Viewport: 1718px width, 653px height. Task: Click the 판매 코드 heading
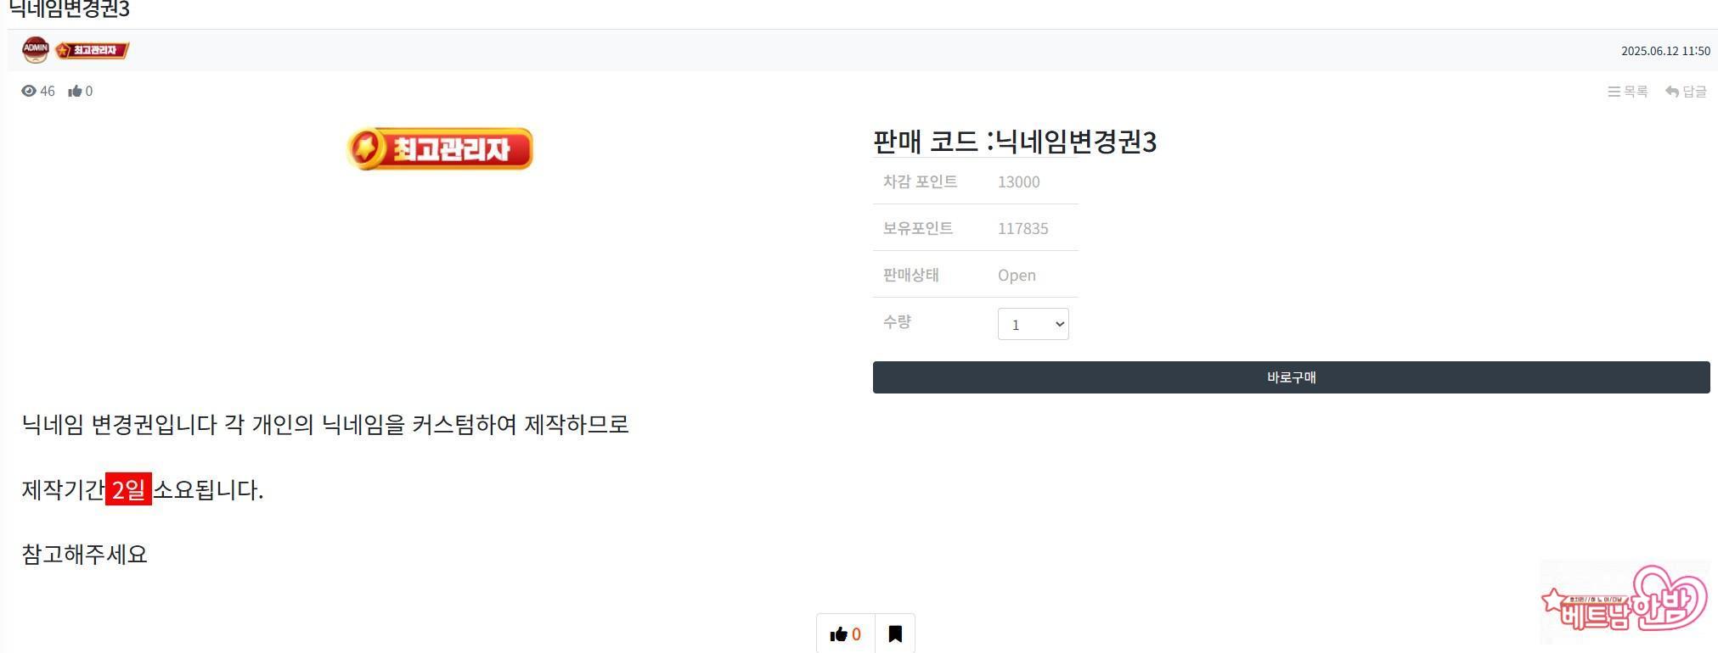[x=1014, y=142]
